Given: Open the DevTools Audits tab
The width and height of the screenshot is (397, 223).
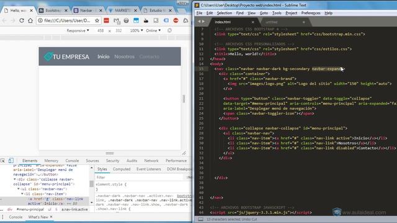Looking at the screenshot, I should pyautogui.click(x=132, y=161).
